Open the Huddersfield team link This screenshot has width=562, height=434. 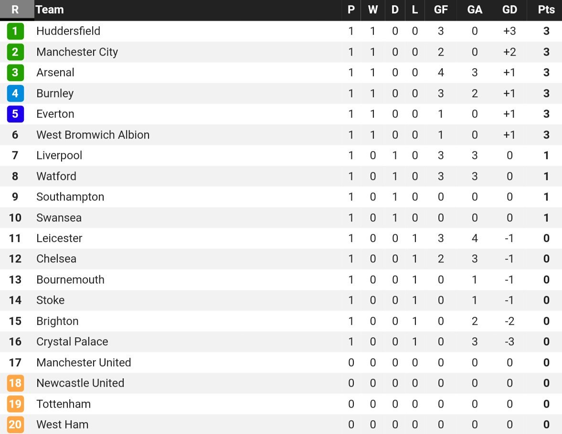click(68, 31)
